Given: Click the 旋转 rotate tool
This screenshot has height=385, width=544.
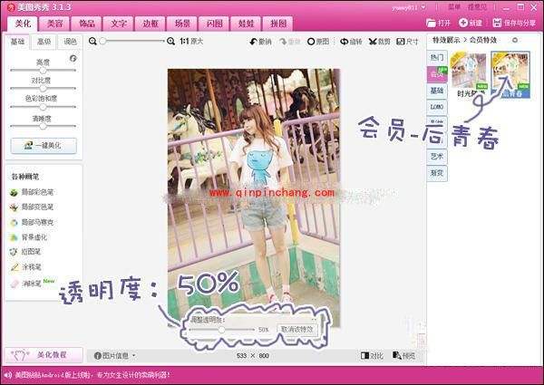Looking at the screenshot, I should (350, 42).
